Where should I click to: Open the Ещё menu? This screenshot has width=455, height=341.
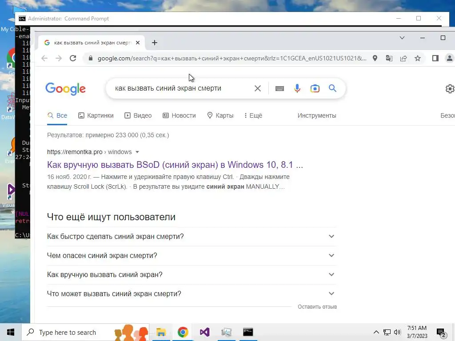(253, 115)
